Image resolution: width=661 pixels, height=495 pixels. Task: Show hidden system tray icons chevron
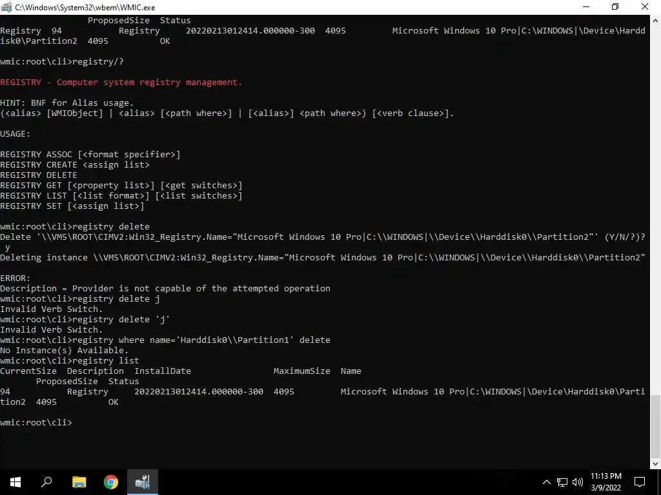click(x=546, y=482)
